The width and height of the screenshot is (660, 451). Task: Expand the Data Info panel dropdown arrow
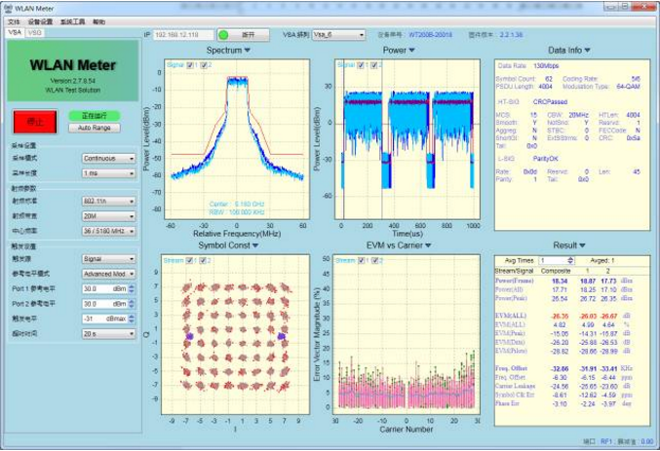[587, 50]
